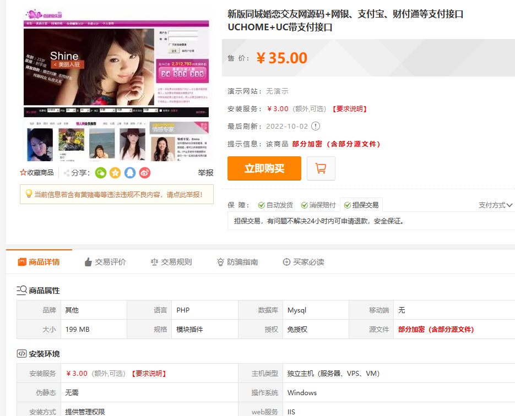Viewport: 515px width, 416px height.
Task: Click the QQ penguin share icon
Action: tap(130, 173)
